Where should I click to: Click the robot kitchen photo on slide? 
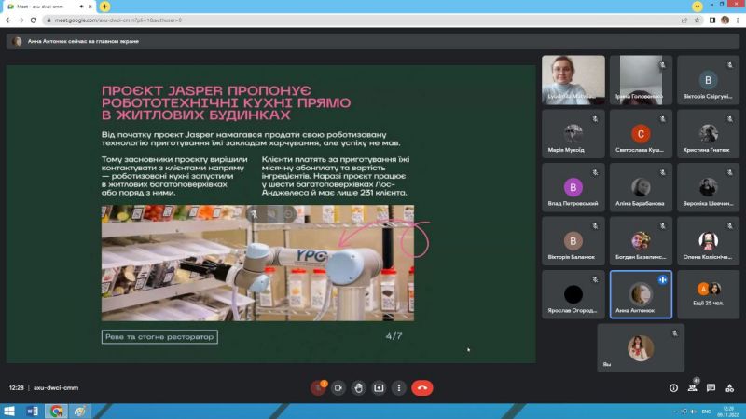pyautogui.click(x=257, y=264)
